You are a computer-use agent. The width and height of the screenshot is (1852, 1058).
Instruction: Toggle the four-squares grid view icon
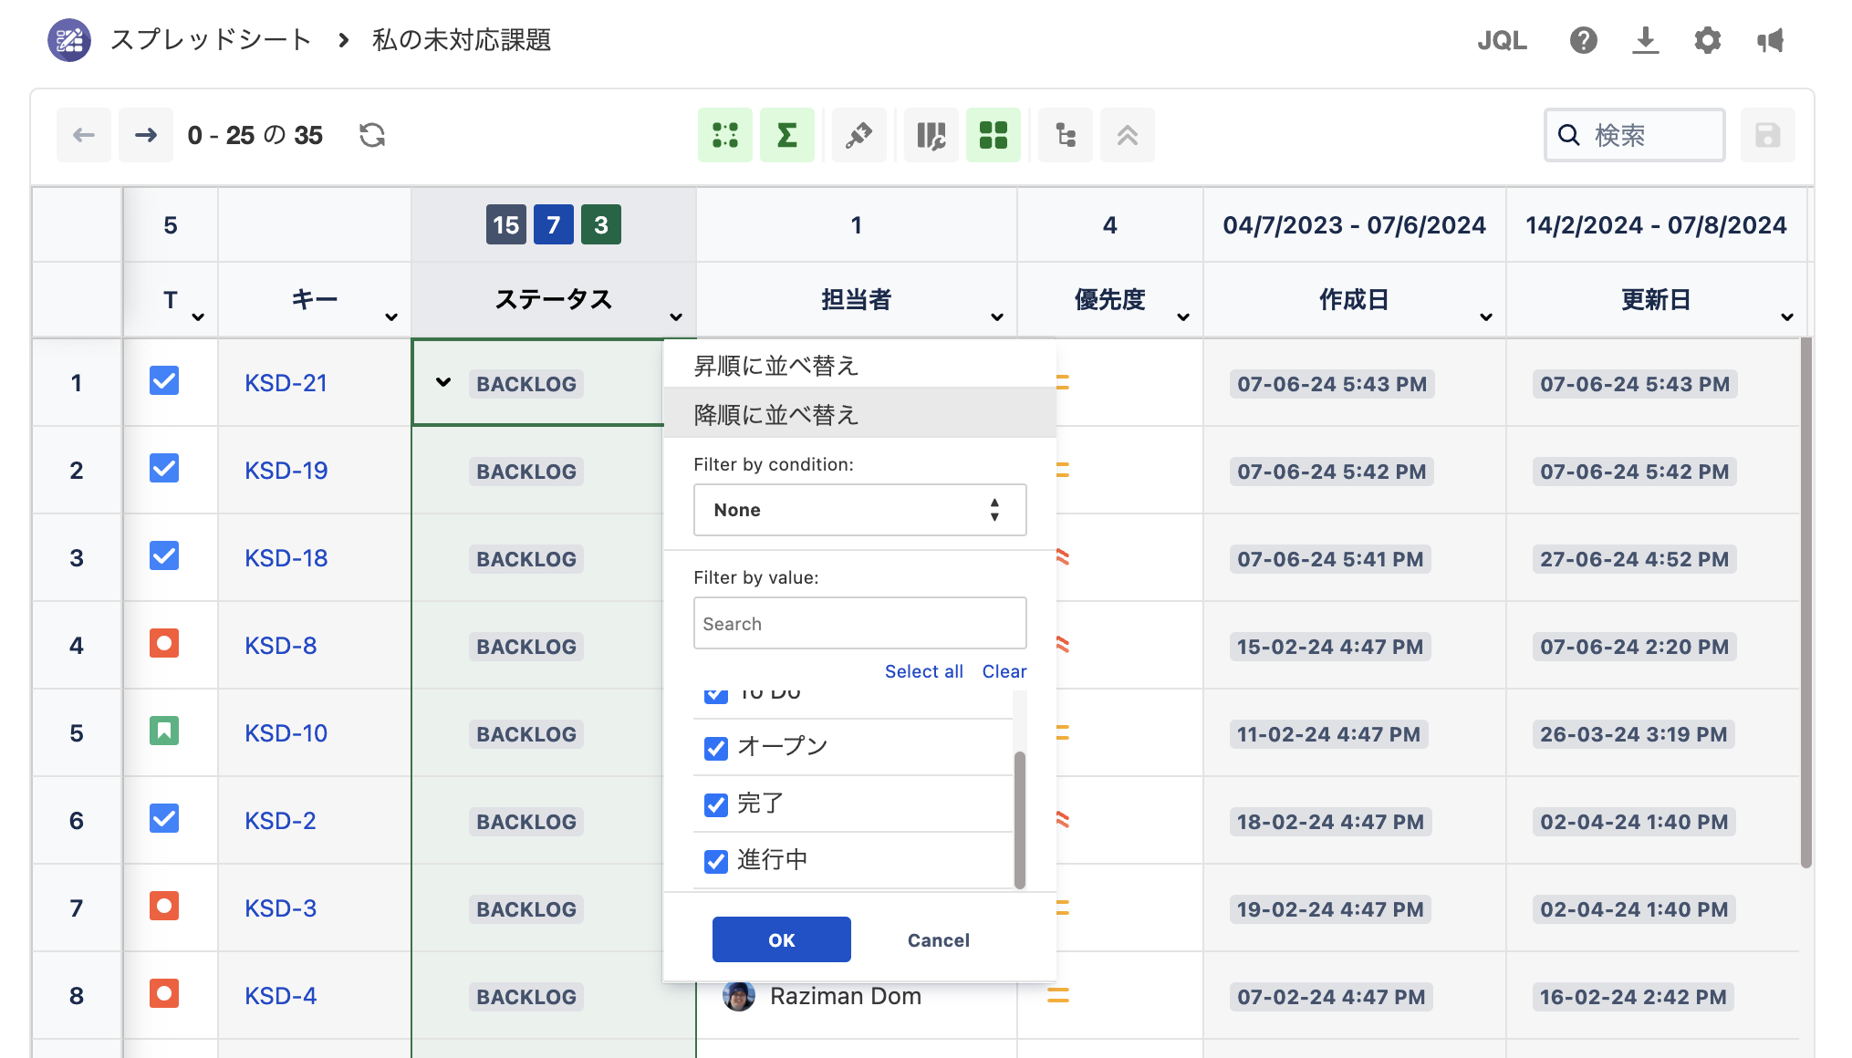994,135
